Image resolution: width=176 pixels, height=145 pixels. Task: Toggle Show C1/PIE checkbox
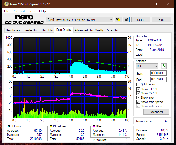pyautogui.click(x=138, y=89)
